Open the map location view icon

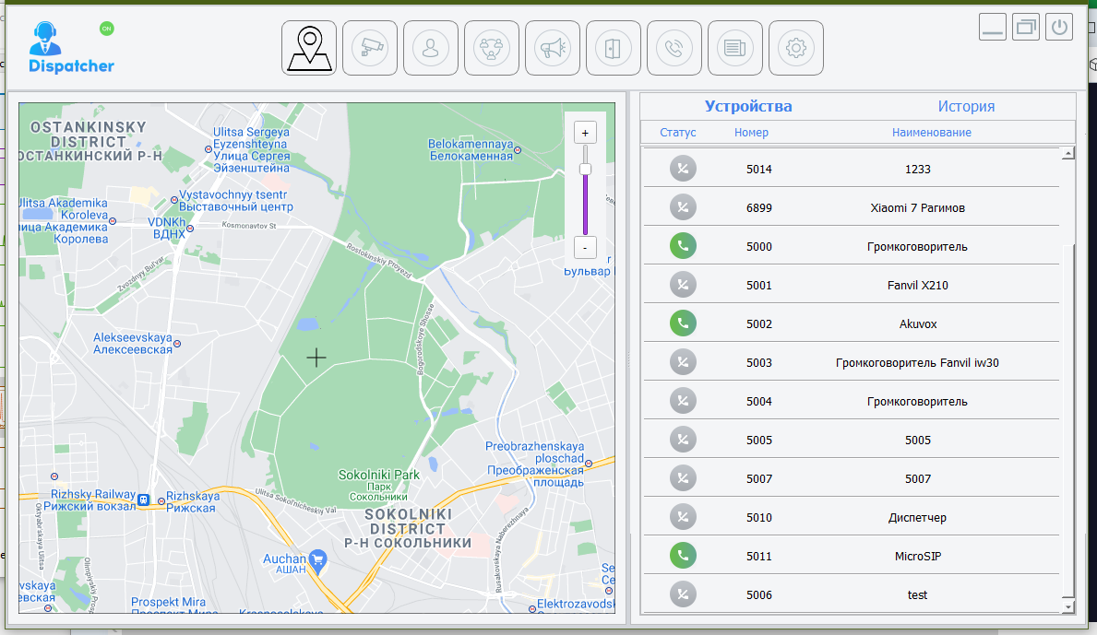[309, 48]
